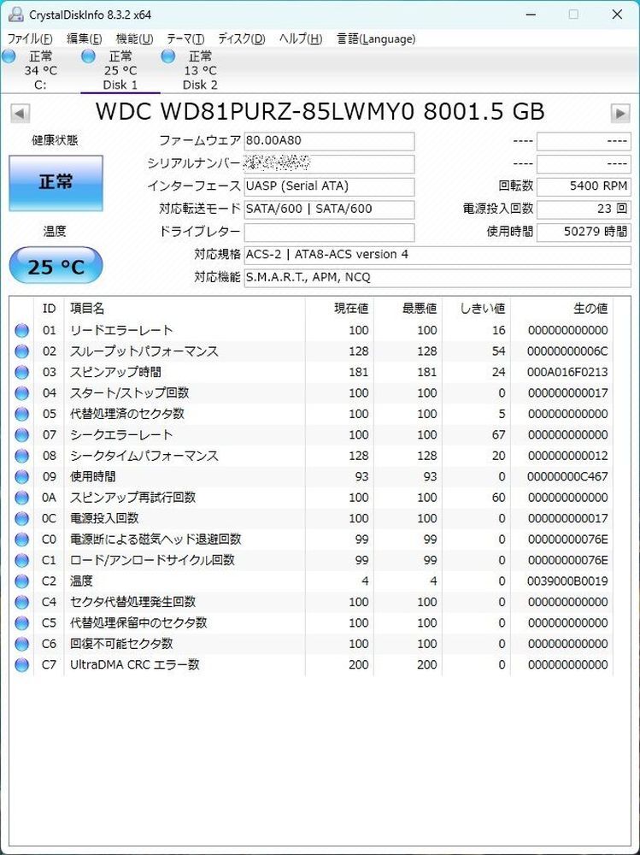Click the しきい値 column header
Viewport: 640px width, 855px height.
477,309
